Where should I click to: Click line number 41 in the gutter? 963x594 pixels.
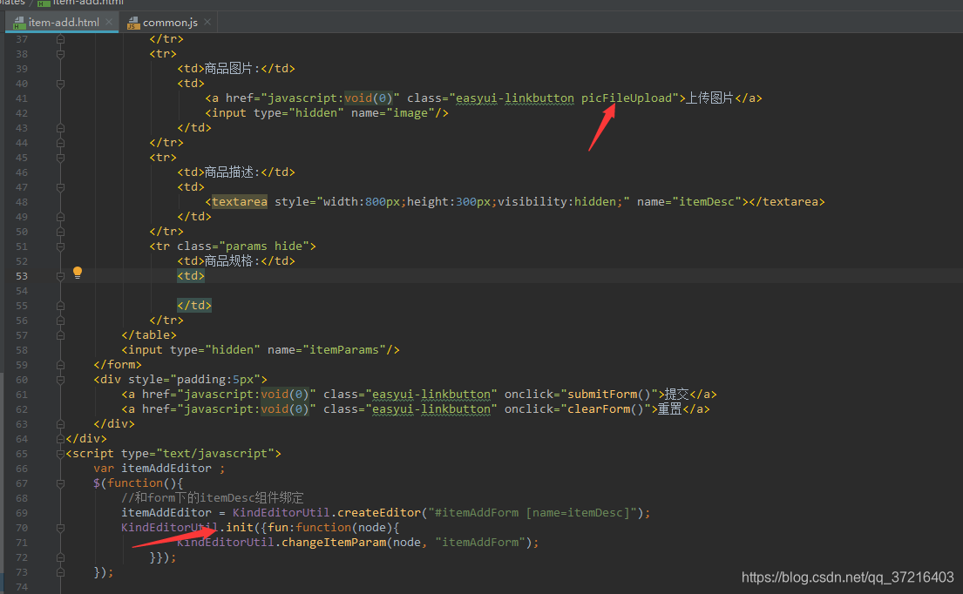[22, 98]
